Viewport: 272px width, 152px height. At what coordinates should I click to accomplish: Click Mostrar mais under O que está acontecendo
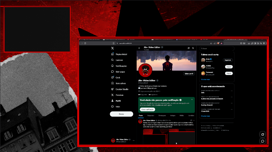tap(205, 116)
